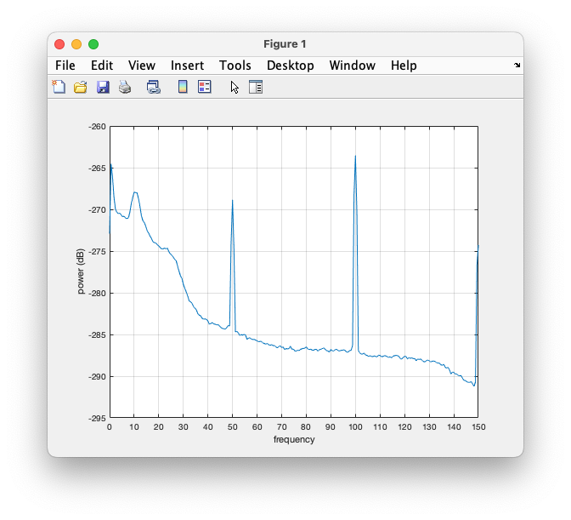Viewport: 571px width, 520px height.
Task: Click the "frequency" x-axis label
Action: [x=294, y=440]
